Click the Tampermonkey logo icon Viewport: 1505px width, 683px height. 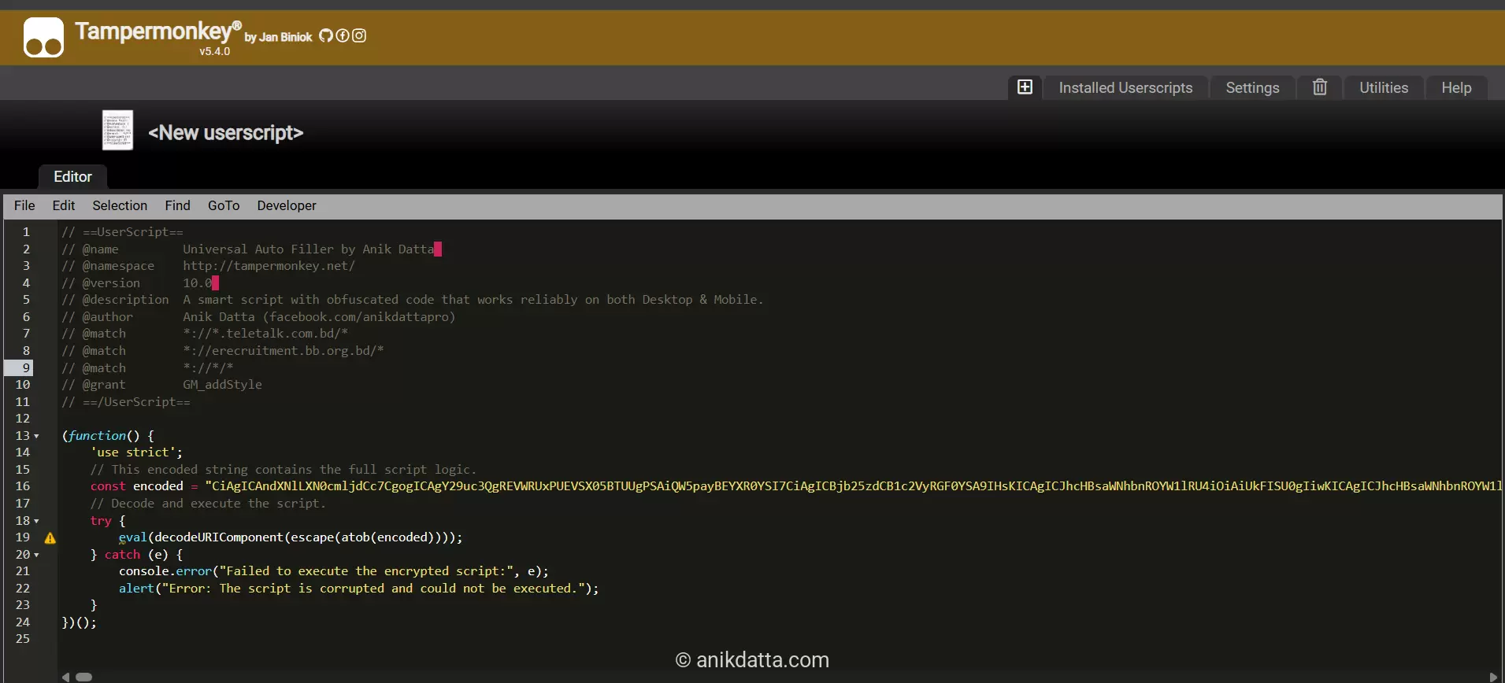click(43, 38)
